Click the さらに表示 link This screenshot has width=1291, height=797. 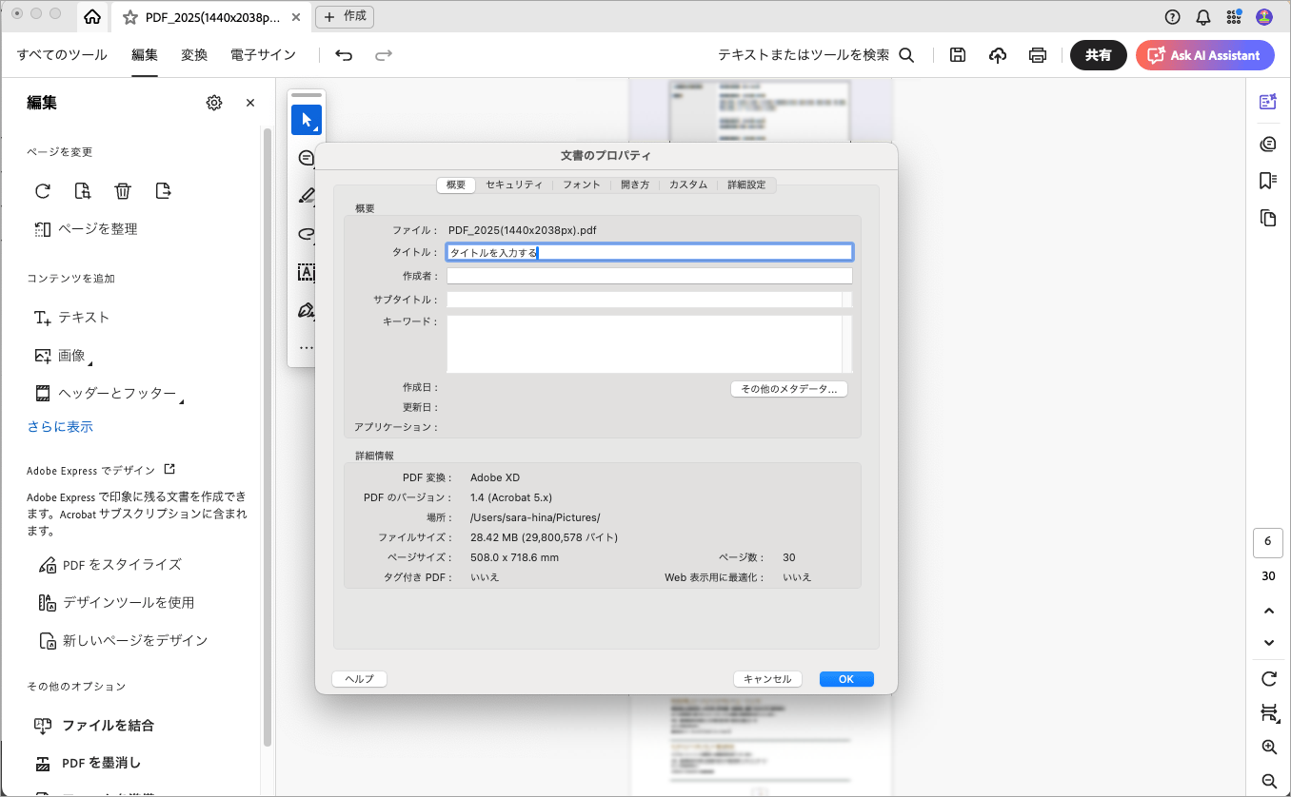pyautogui.click(x=60, y=427)
